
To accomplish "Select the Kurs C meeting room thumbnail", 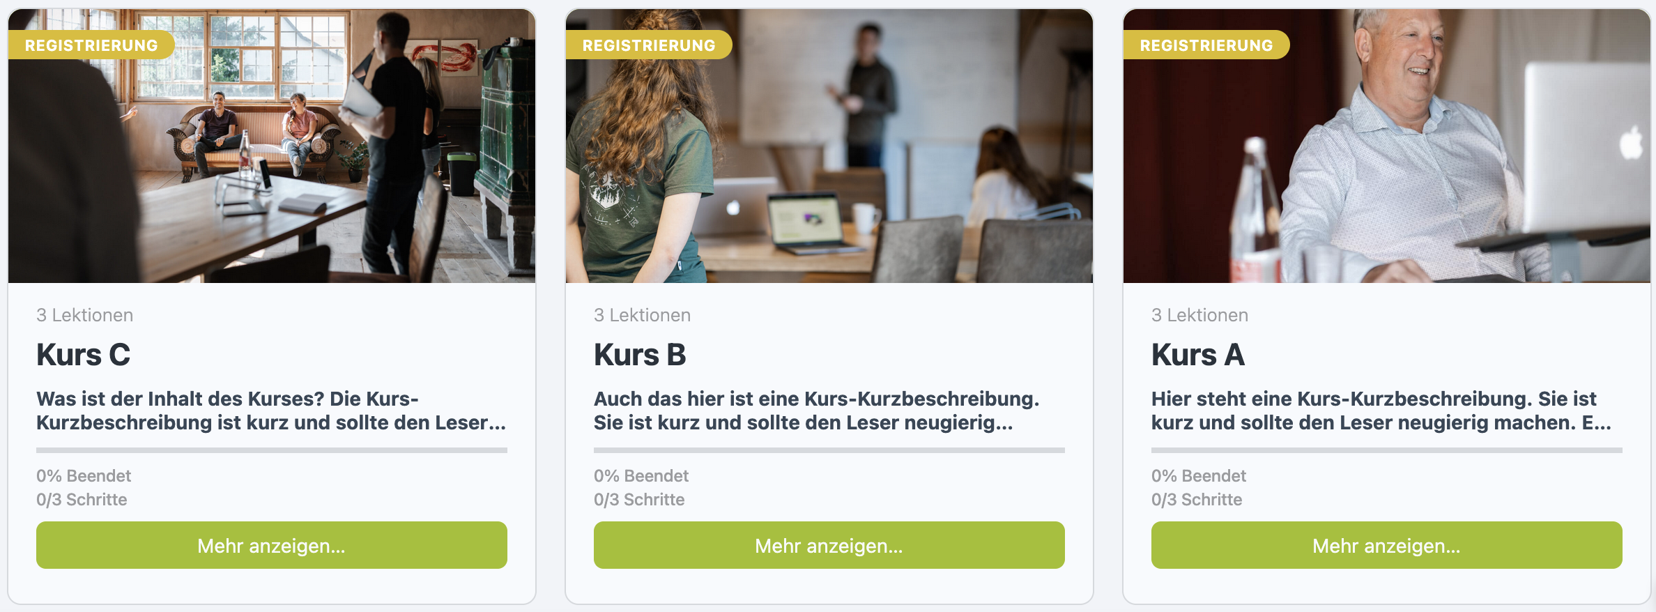I will (x=272, y=146).
